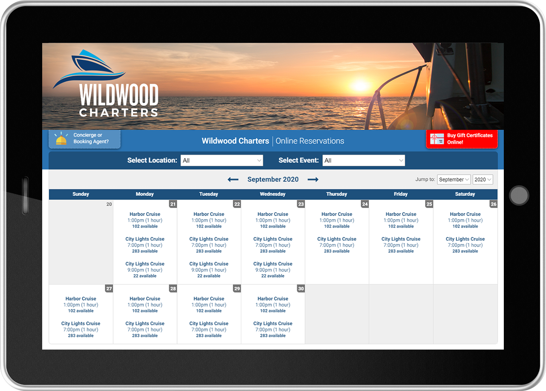Select Monday 21 Harbor Cruise 1:00pm
This screenshot has height=391, width=546.
145,220
